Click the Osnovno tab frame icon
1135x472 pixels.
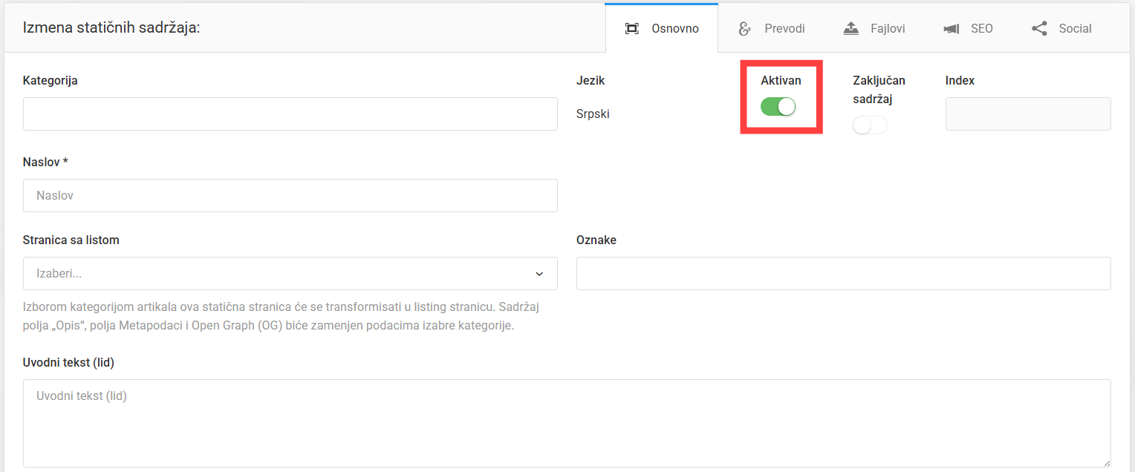click(x=632, y=29)
